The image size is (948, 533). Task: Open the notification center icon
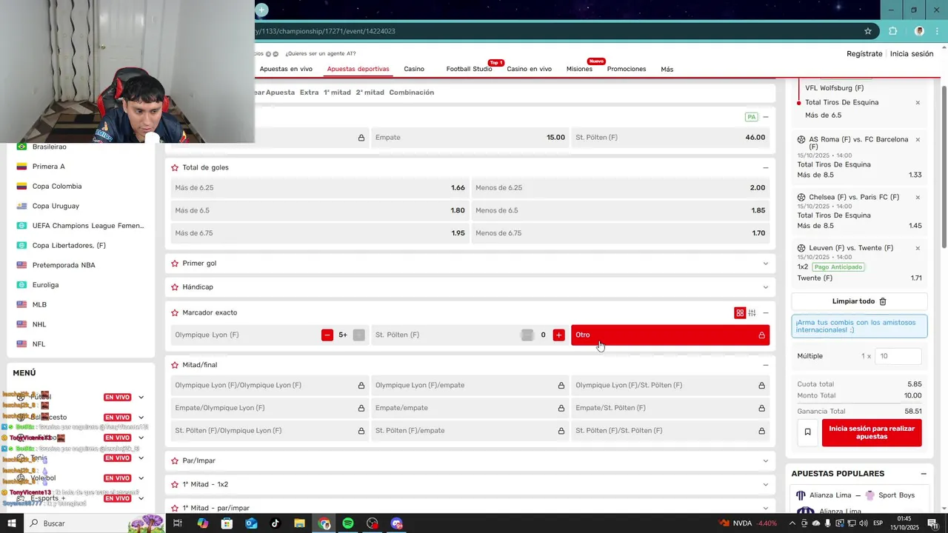(932, 523)
